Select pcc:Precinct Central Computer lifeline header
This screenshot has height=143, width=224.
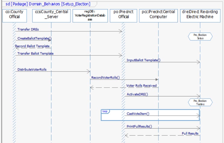[x=158, y=16]
